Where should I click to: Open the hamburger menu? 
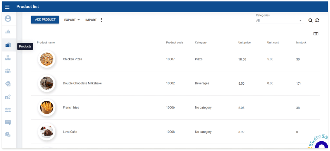click(7, 7)
